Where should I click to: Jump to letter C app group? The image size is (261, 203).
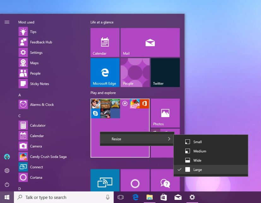tap(20, 116)
